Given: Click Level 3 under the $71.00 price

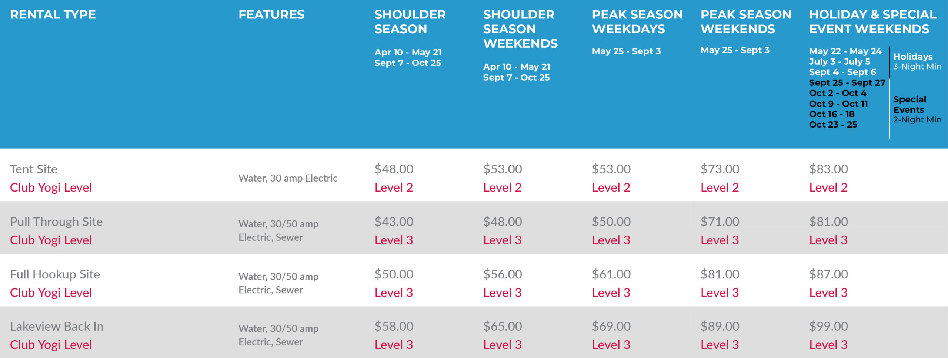Looking at the screenshot, I should pyautogui.click(x=720, y=240).
